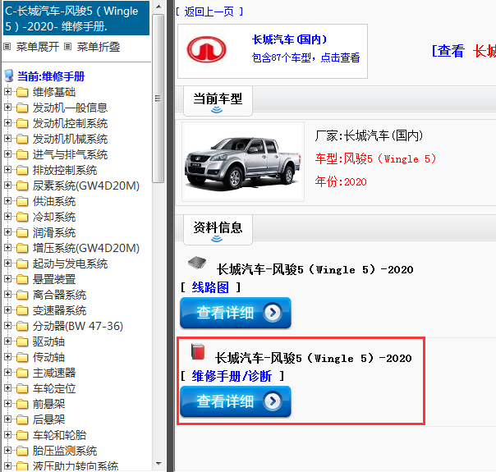Select the 润滑系统 tree entry
This screenshot has width=496, height=472.
[x=54, y=232]
